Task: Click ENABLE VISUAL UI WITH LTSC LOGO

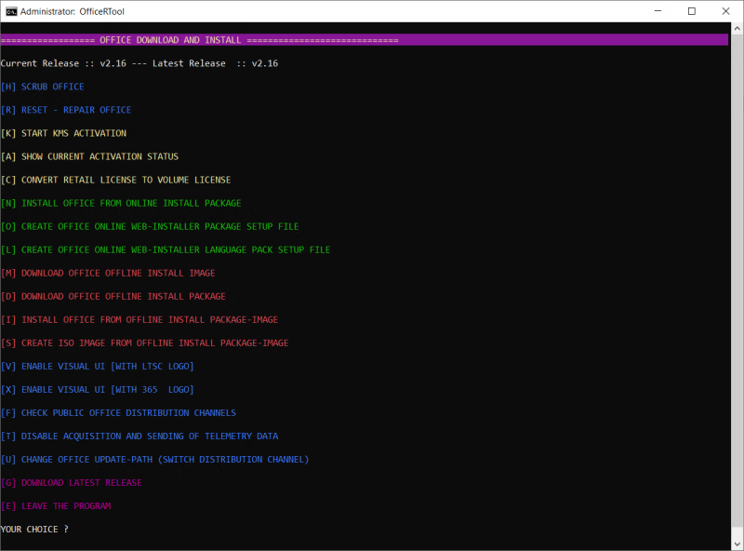Action: (x=97, y=366)
